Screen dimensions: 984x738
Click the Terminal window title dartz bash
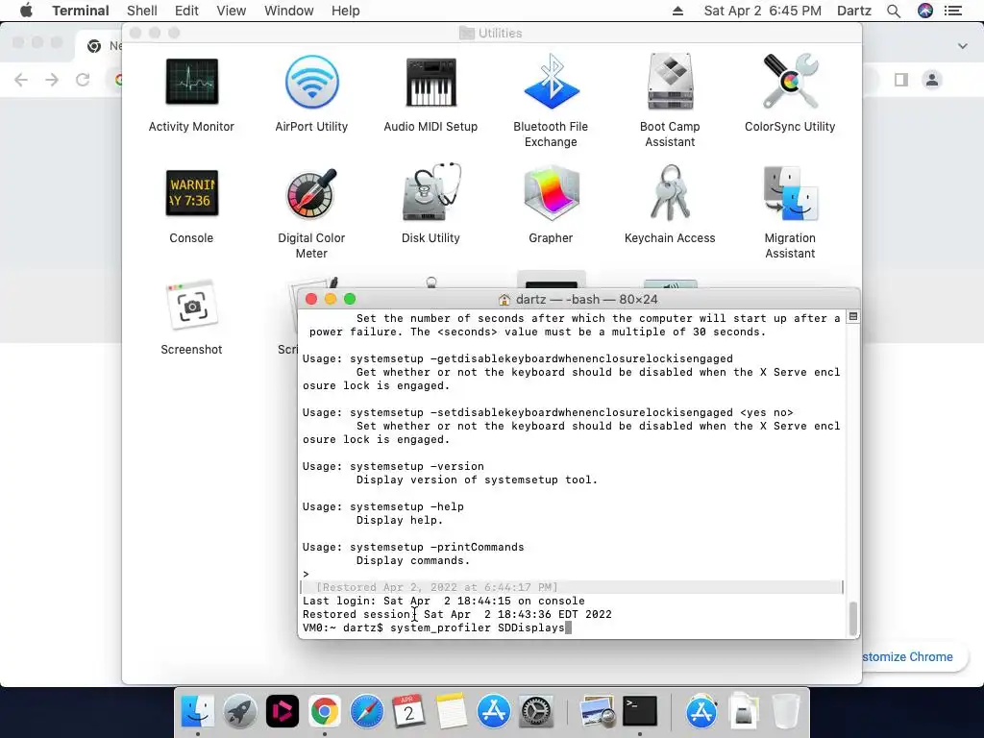coord(578,300)
